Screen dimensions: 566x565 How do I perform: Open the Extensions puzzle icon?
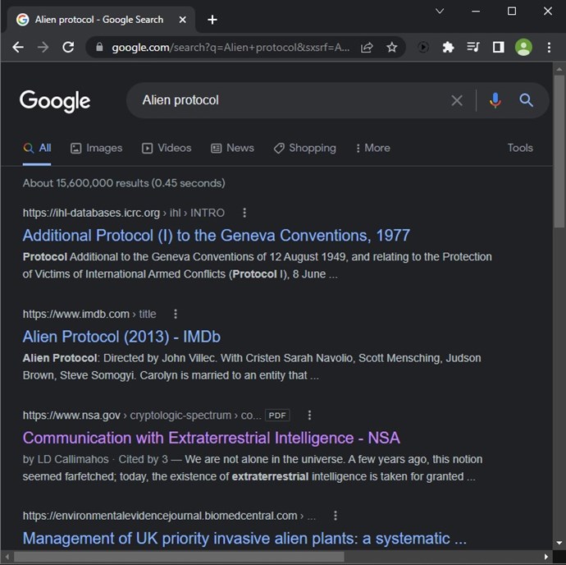coord(448,48)
